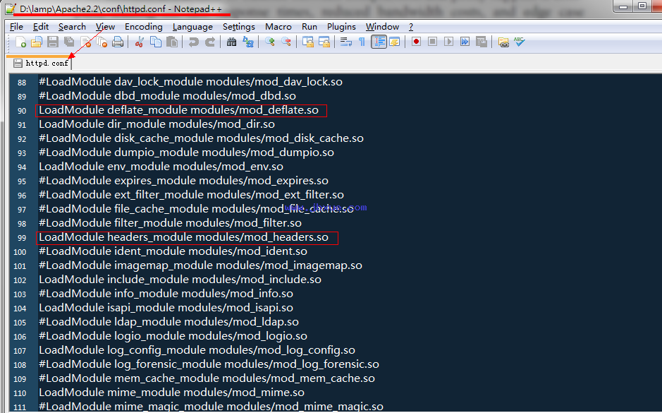The image size is (662, 413).
Task: Click the 'LoadModule mime_module' line
Action: pos(171,393)
